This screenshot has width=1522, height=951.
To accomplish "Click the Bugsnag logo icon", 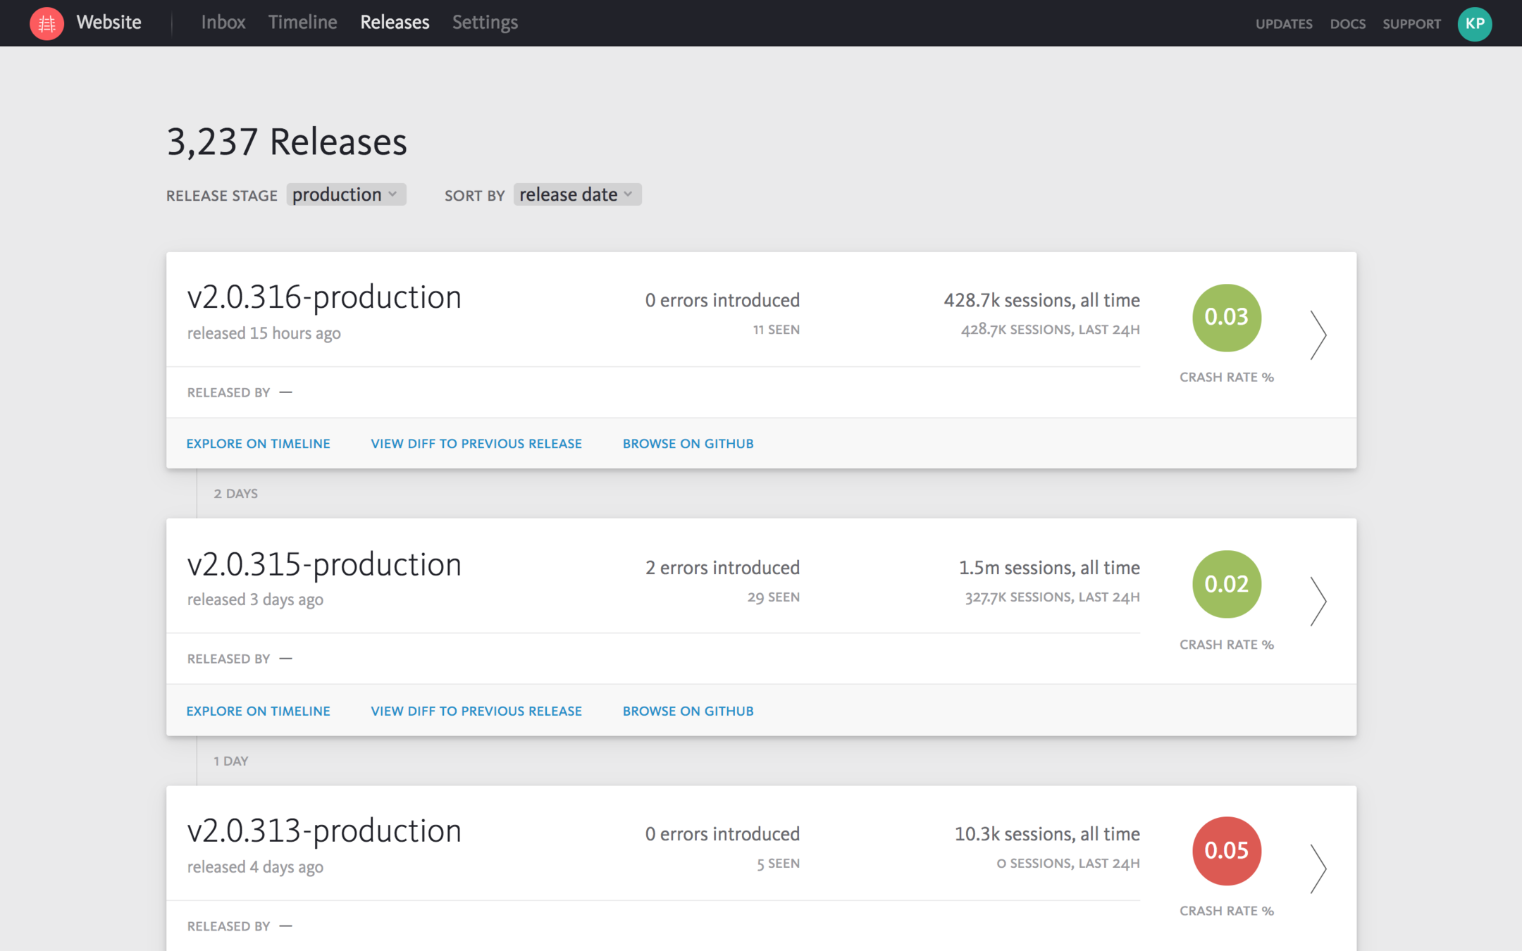I will (x=47, y=23).
